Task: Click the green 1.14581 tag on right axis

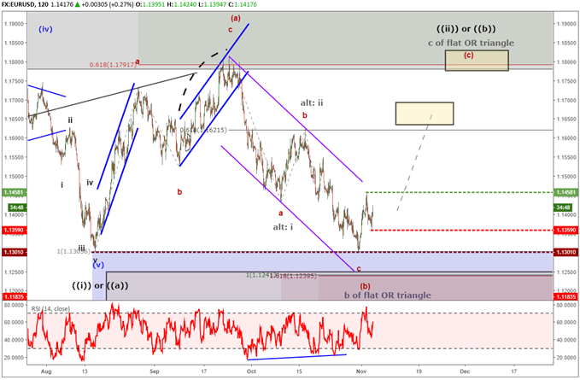Action: coord(566,192)
